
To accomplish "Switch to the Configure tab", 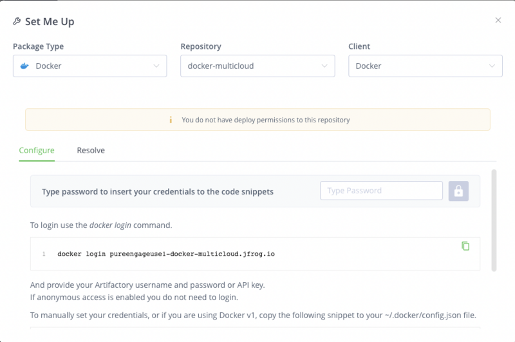I will [37, 151].
